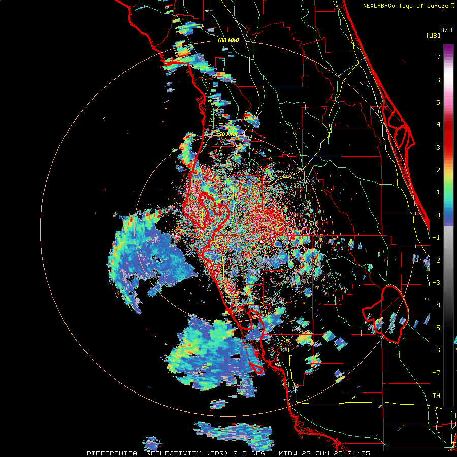The height and width of the screenshot is (457, 457).
Task: Click the -5 value on color scale
Action: click(x=436, y=328)
